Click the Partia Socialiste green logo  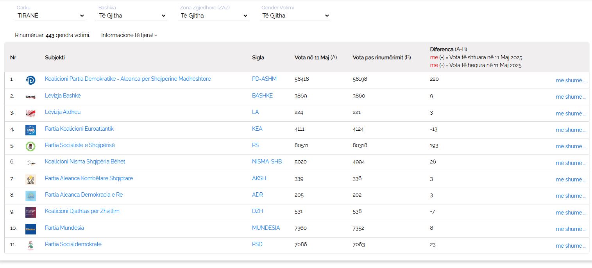(x=30, y=146)
